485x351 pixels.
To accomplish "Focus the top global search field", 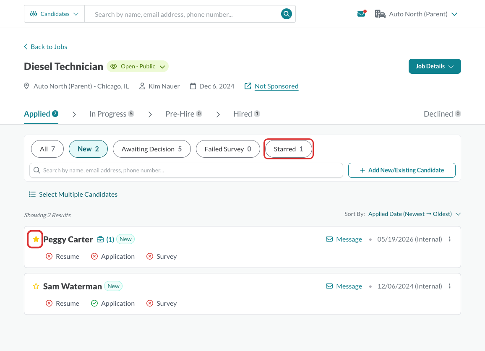I will click(183, 14).
